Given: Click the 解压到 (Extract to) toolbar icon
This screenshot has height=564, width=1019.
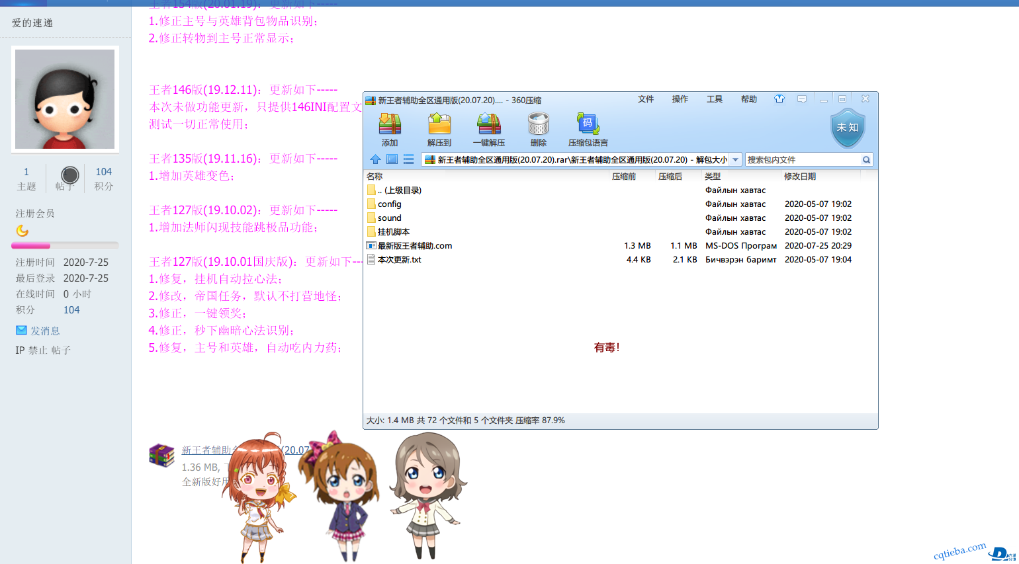Looking at the screenshot, I should click(439, 124).
